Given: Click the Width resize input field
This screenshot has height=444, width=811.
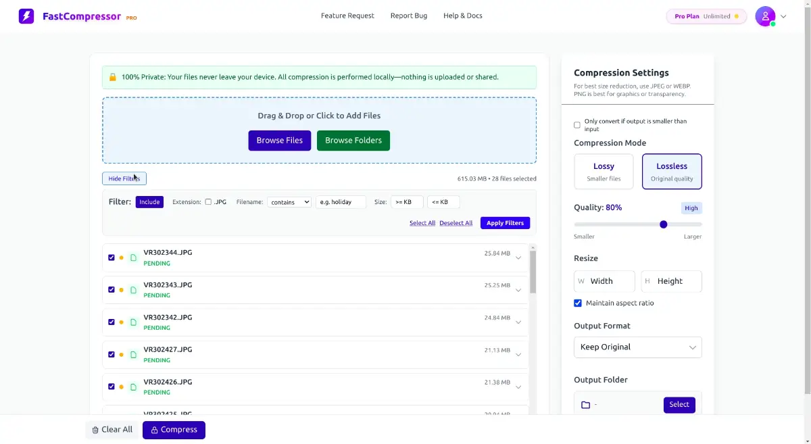Looking at the screenshot, I should tap(605, 281).
